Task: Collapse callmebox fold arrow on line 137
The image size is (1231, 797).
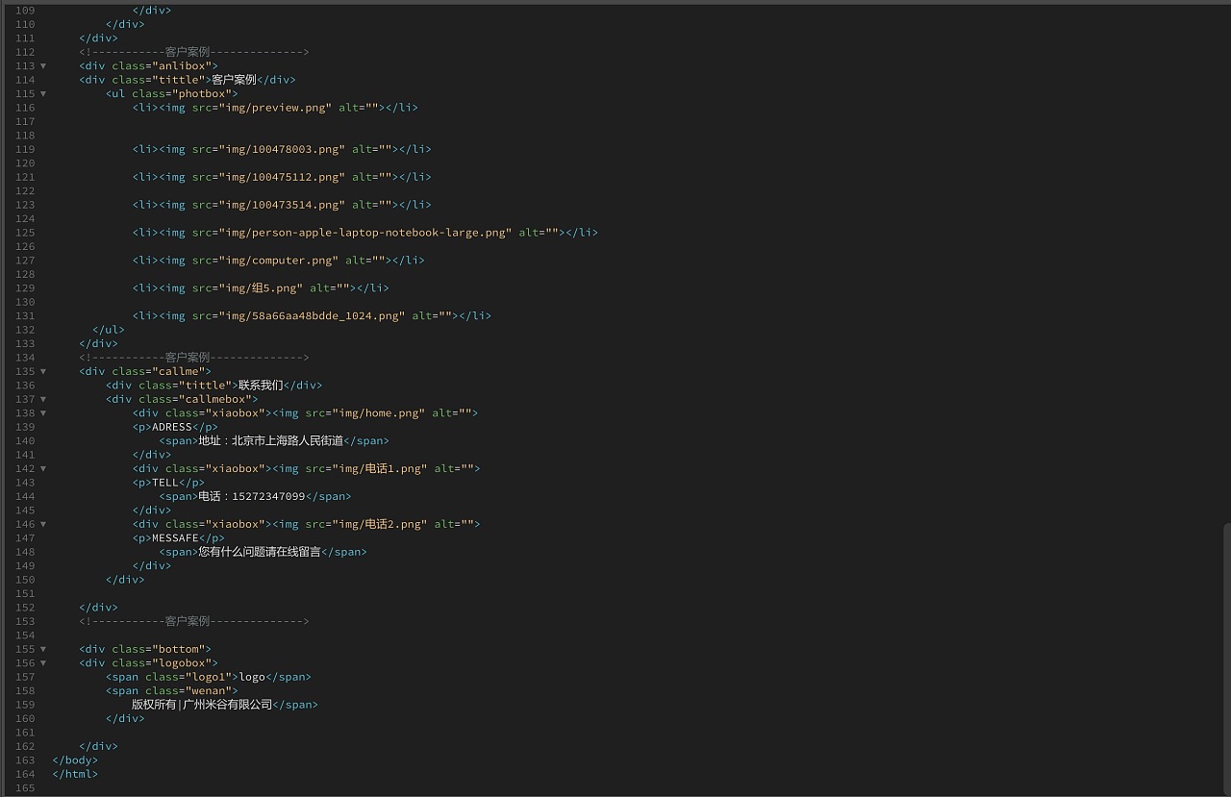Action: 43,400
